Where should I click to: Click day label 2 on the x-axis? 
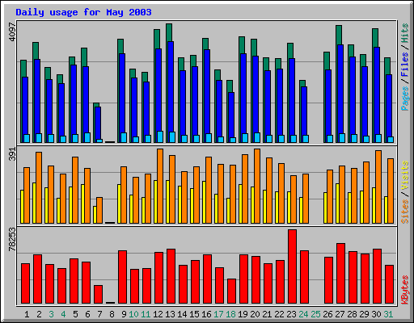pos(39,314)
